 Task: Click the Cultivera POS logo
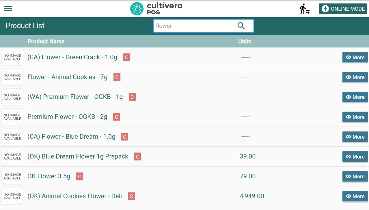[x=156, y=9]
